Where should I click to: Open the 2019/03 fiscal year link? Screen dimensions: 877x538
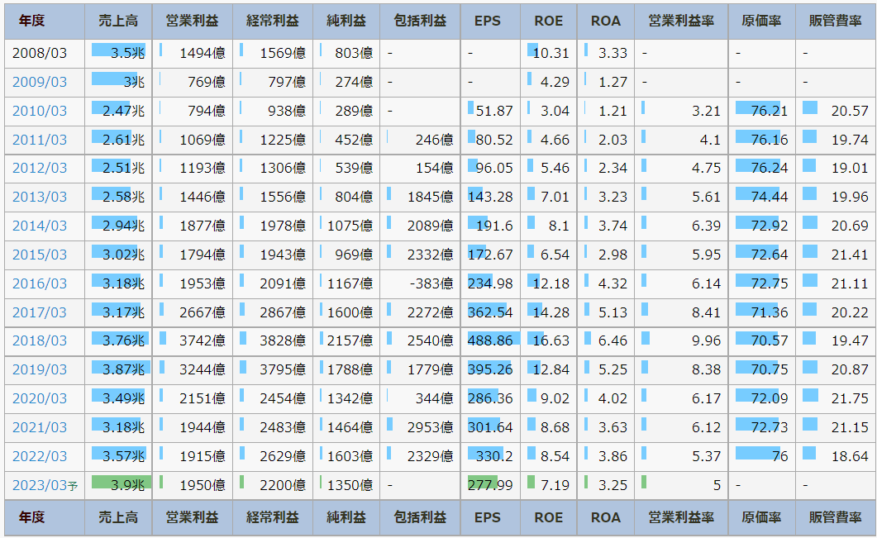(39, 370)
